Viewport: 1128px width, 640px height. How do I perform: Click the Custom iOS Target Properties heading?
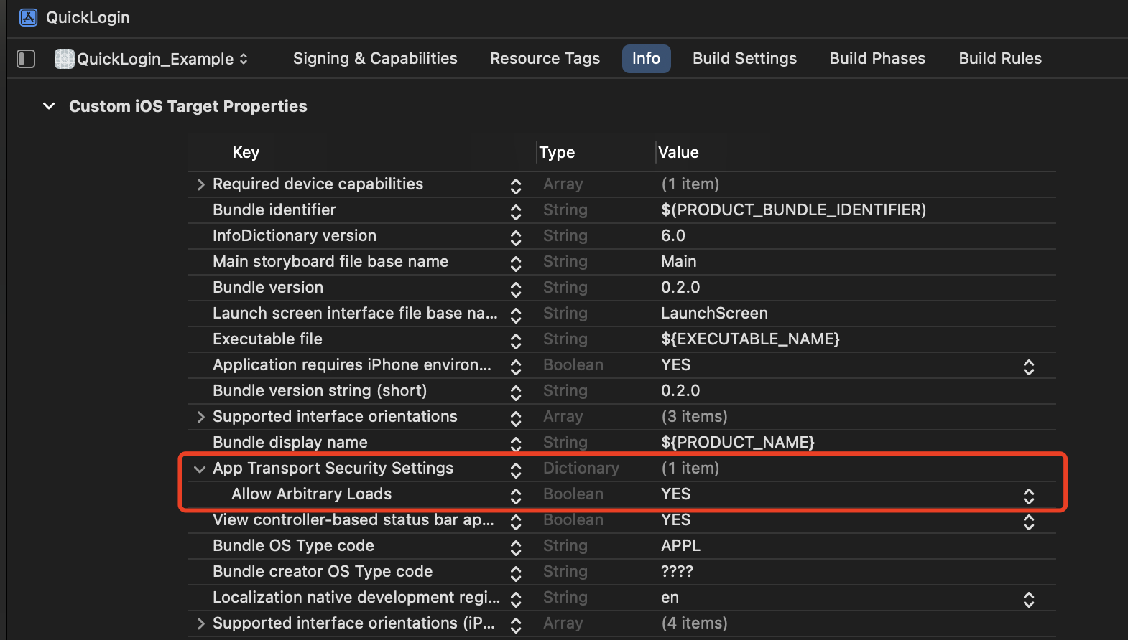[188, 106]
